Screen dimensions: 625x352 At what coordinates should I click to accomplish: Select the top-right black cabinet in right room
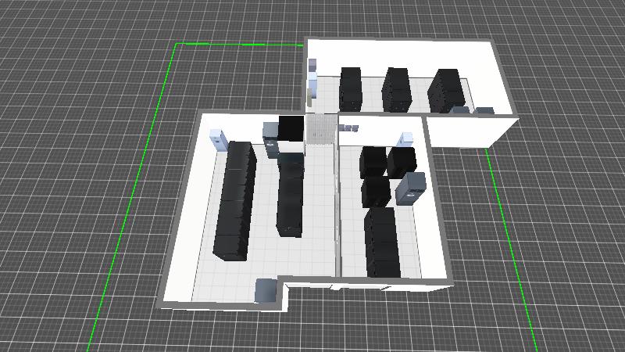(402, 160)
